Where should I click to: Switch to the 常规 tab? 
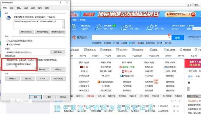(5, 8)
